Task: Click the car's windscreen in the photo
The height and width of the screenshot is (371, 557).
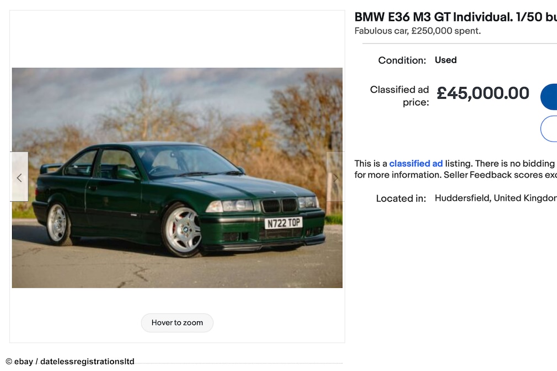Action: 187,162
